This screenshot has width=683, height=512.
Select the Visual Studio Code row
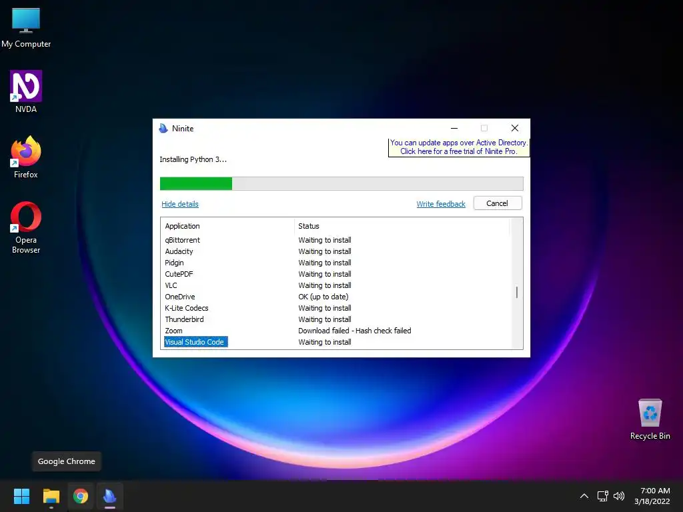(335, 342)
